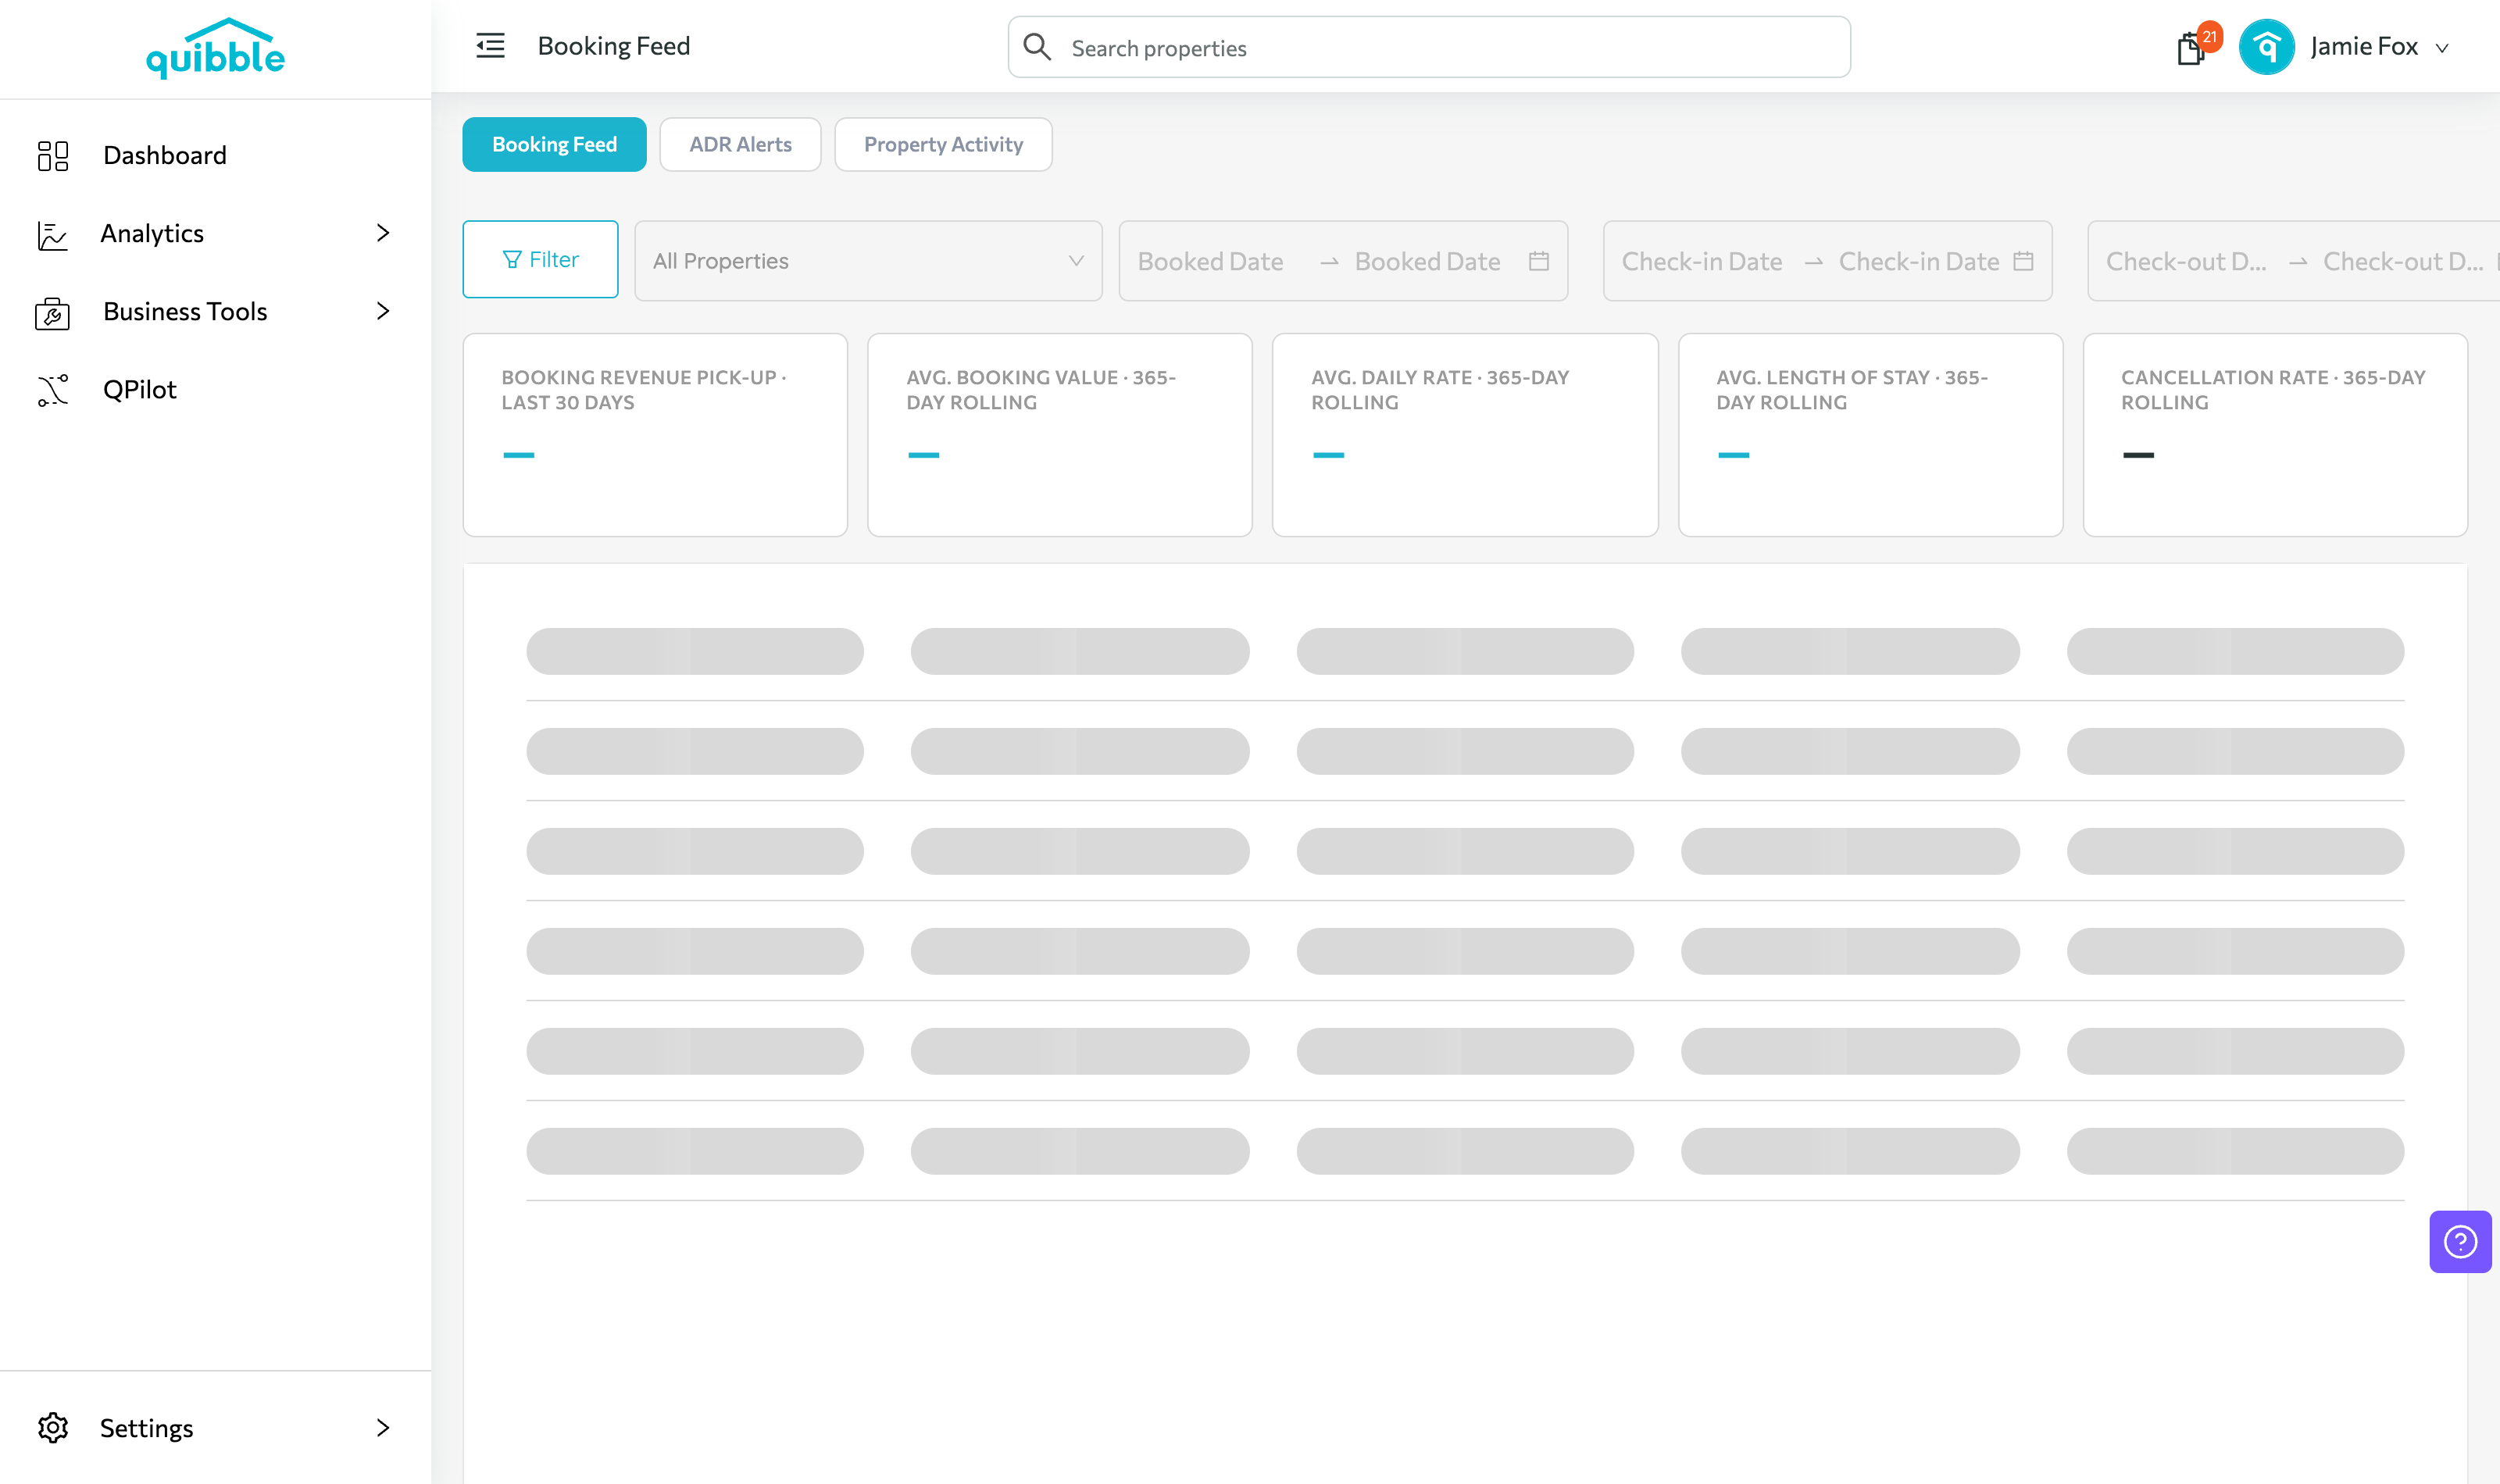2500x1484 pixels.
Task: Focus the Search properties field
Action: [x=1429, y=47]
